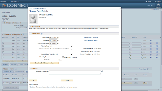
Task: Click the Attach Documentation link
Action: (91, 40)
